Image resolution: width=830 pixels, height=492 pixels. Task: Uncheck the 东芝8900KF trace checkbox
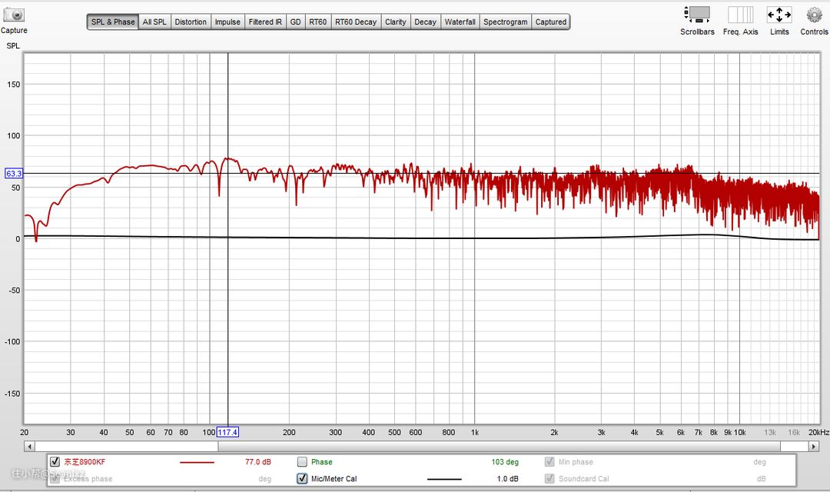click(x=55, y=462)
